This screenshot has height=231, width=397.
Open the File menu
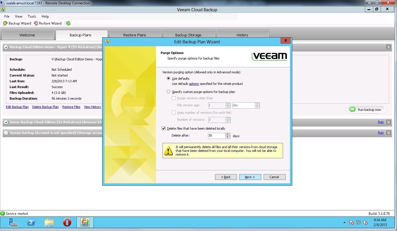pos(7,16)
